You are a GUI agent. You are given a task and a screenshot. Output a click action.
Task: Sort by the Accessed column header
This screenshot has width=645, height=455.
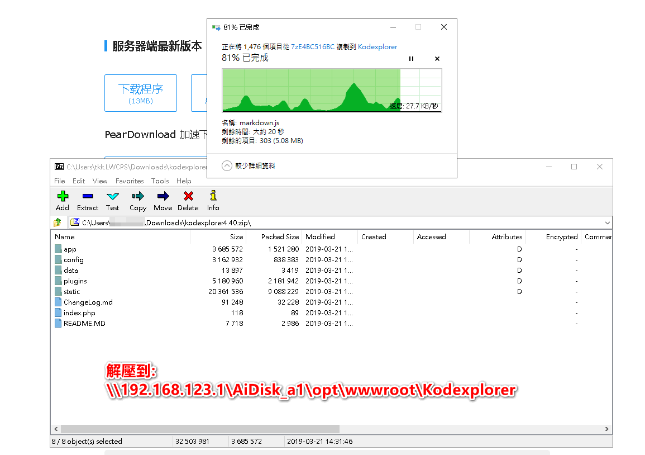coord(432,237)
